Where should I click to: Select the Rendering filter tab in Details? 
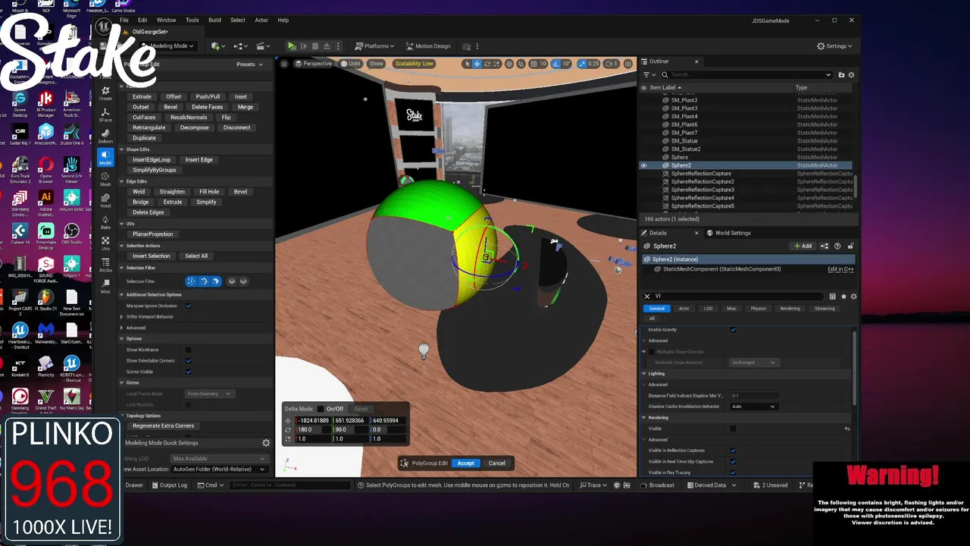[790, 309]
